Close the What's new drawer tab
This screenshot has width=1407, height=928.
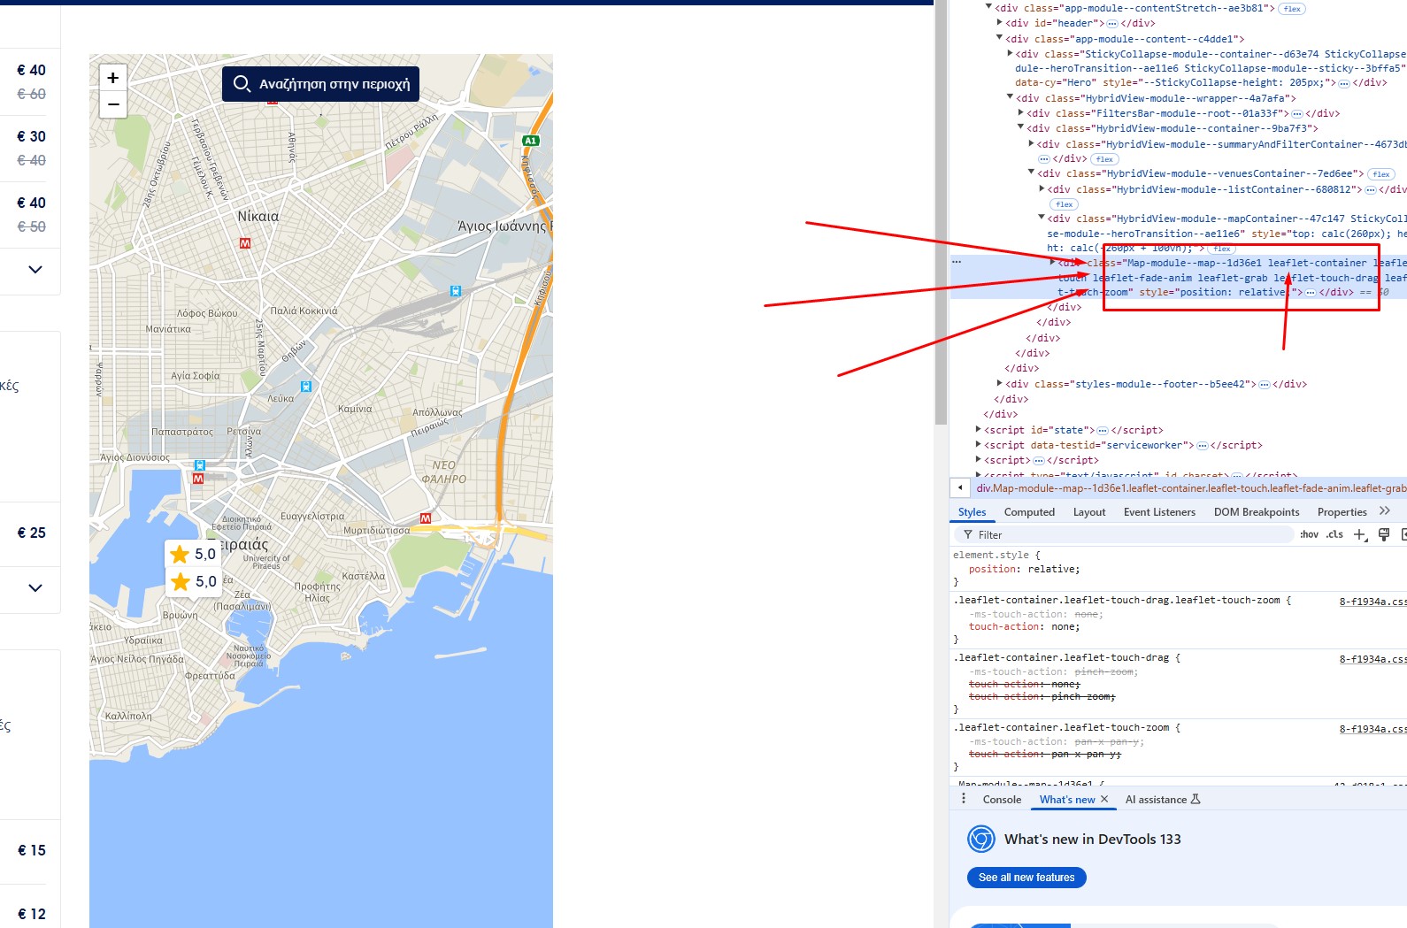(x=1104, y=799)
